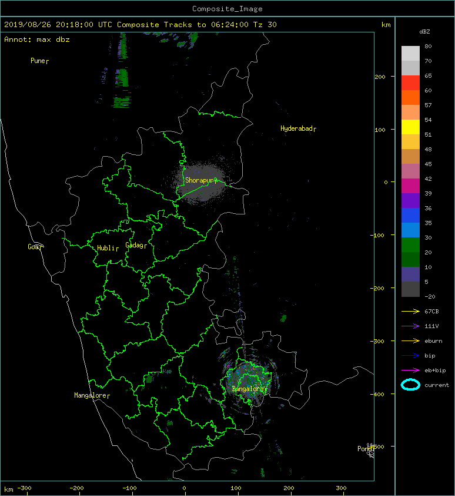Click the 'Annot: max dbz' annotation text
Viewport: 455px width, 496px height.
pos(37,39)
